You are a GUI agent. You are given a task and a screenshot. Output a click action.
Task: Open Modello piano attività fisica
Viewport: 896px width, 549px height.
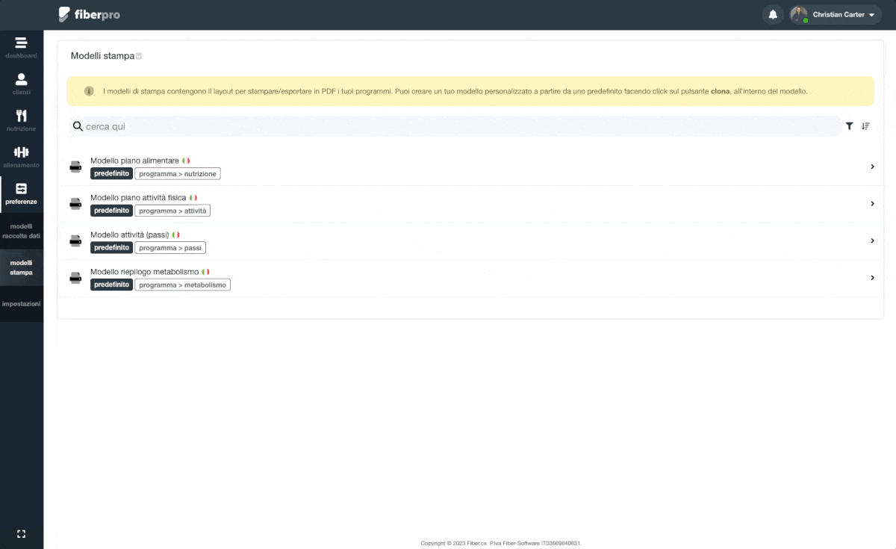point(470,204)
